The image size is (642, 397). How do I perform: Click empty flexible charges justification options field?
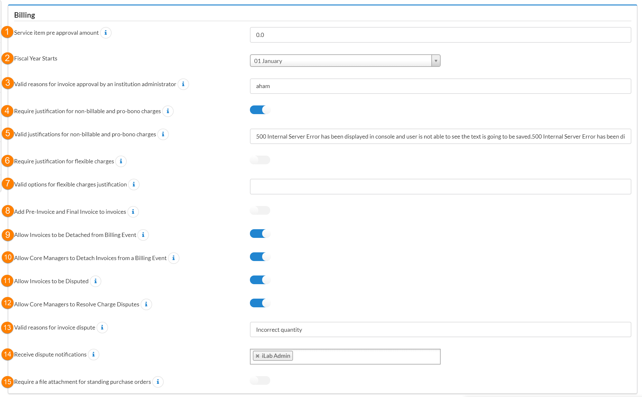pos(440,187)
